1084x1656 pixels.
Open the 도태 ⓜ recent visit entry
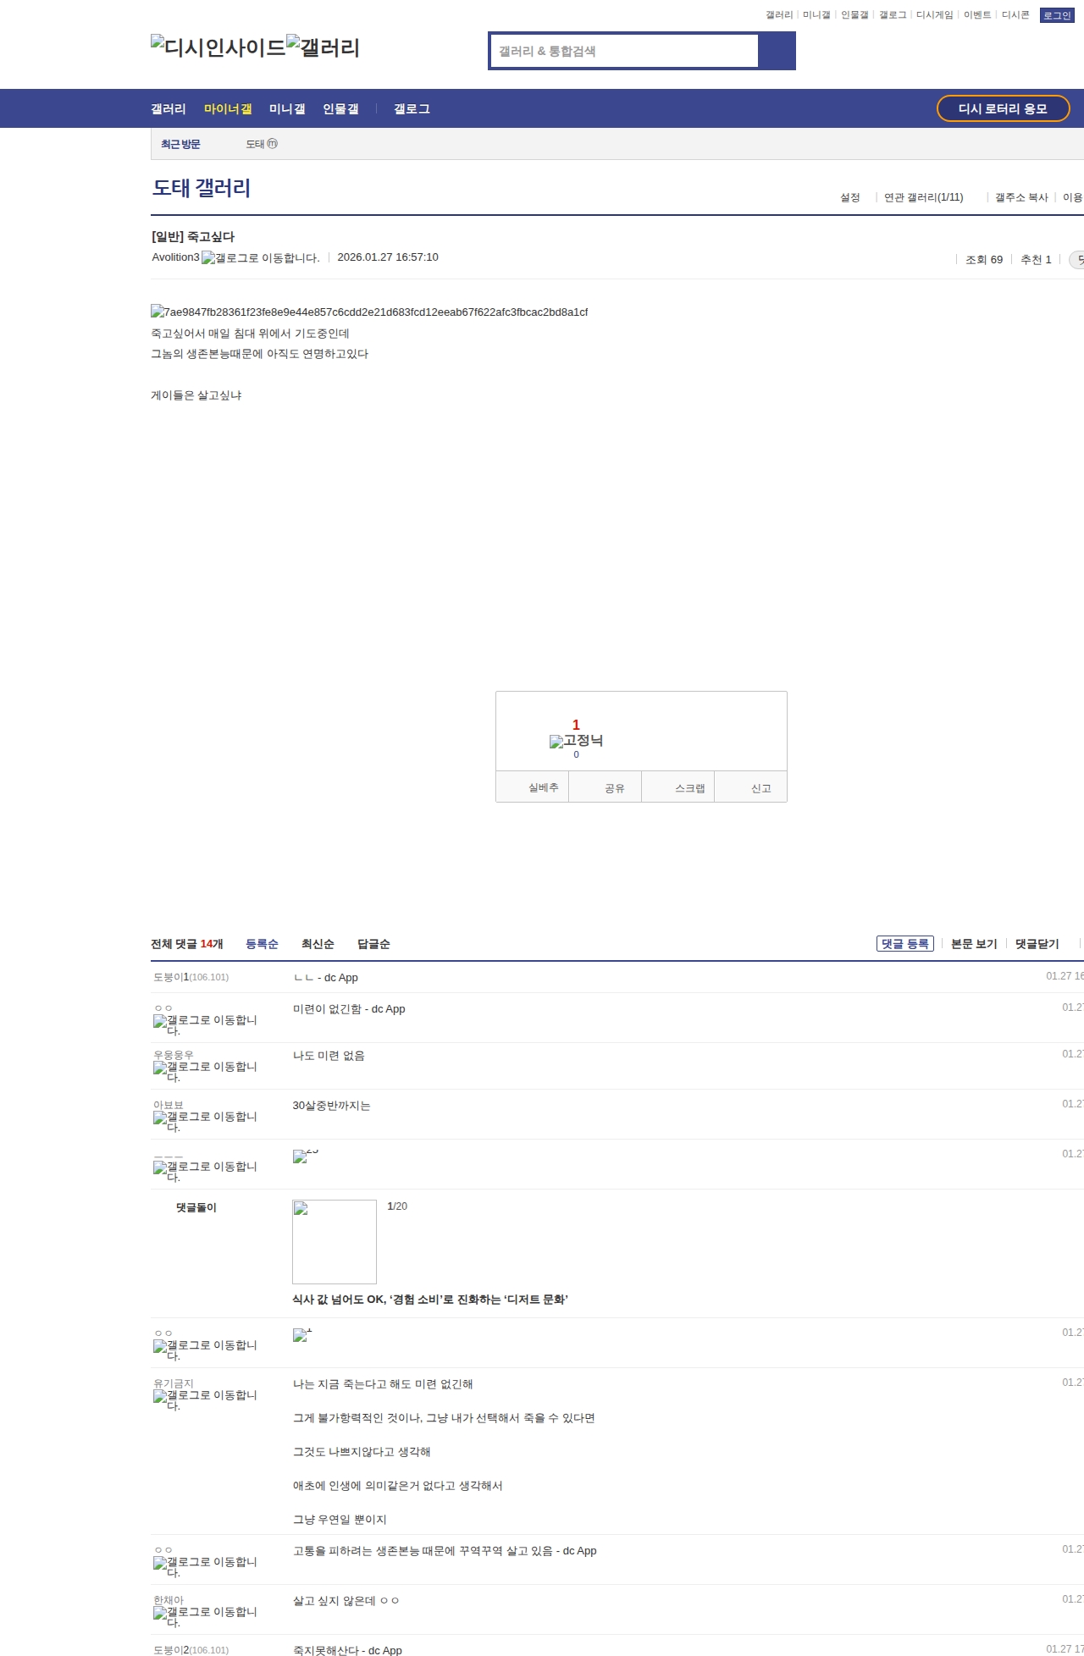click(261, 144)
